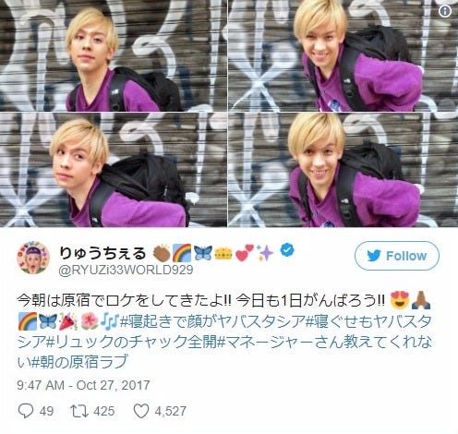Retweet using the arrows icon
The width and height of the screenshot is (458, 434).
[79, 411]
